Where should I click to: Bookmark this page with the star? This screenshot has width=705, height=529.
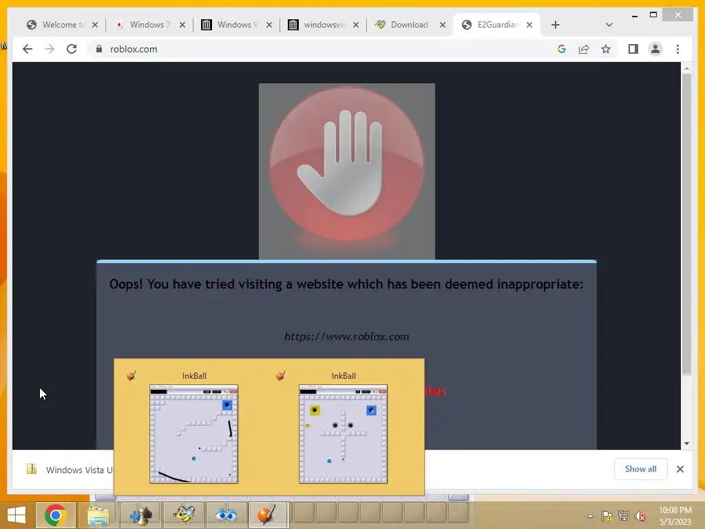pyautogui.click(x=606, y=49)
